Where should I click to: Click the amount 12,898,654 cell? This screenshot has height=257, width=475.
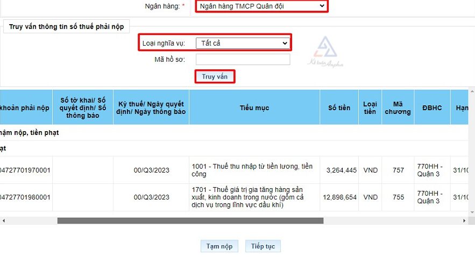(339, 197)
